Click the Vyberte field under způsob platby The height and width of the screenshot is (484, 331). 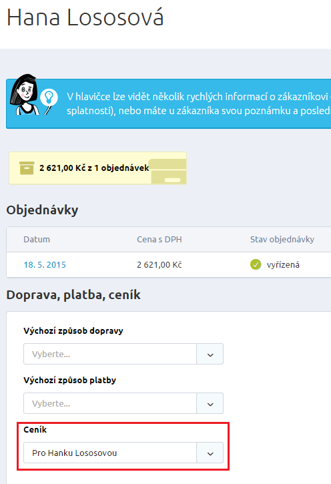pos(110,403)
